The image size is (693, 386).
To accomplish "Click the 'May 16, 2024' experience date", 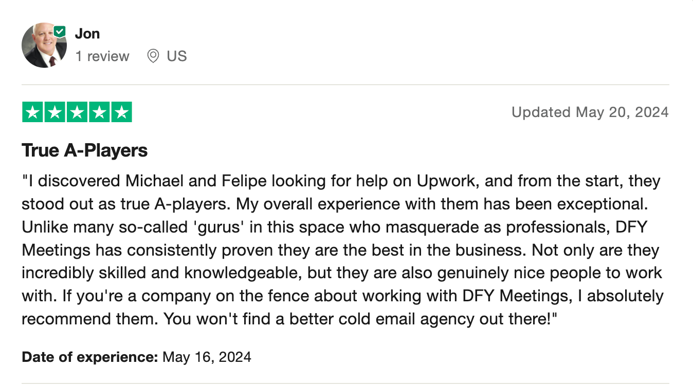I will pos(207,356).
